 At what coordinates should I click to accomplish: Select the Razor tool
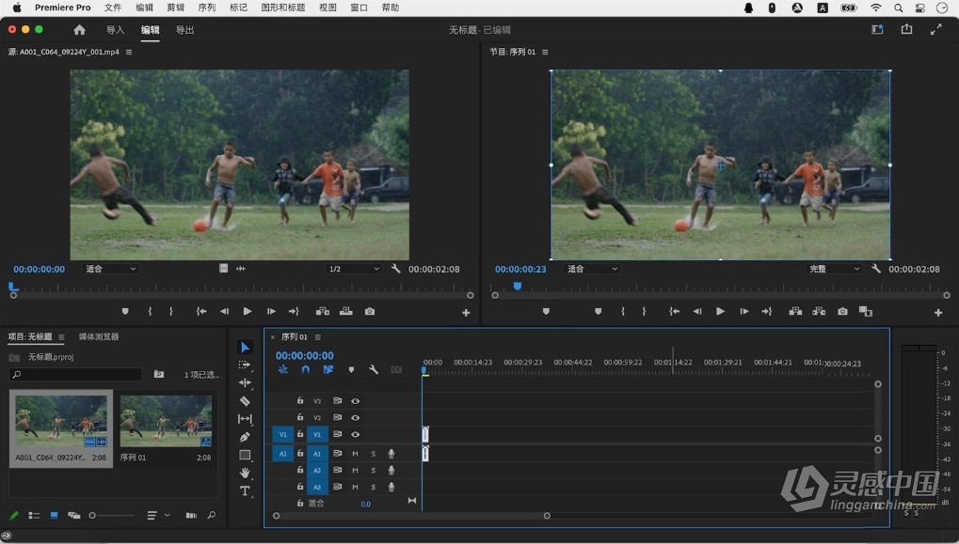(x=245, y=401)
